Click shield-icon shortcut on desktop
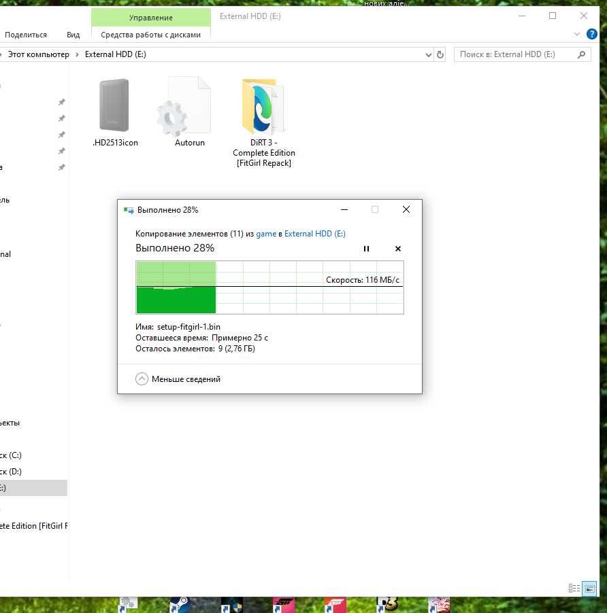Viewport: 607px width, 613px height. [231, 605]
